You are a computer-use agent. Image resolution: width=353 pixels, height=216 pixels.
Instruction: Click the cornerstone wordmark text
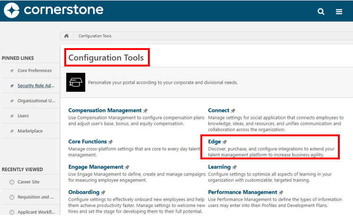pyautogui.click(x=63, y=10)
